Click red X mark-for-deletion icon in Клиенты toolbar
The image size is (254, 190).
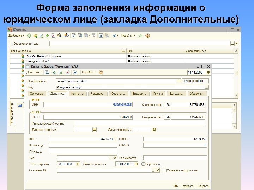tap(53, 36)
